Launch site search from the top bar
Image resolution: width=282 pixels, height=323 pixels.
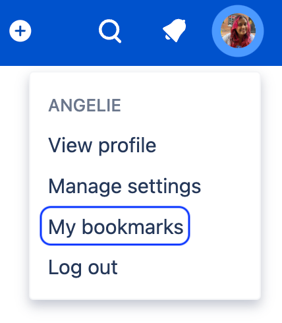(110, 31)
